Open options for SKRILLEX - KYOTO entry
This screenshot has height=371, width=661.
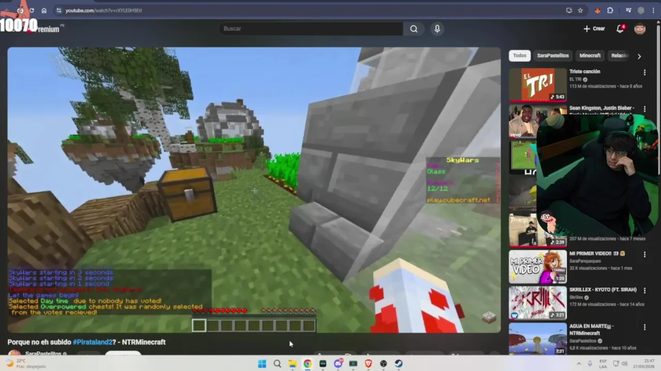point(644,291)
